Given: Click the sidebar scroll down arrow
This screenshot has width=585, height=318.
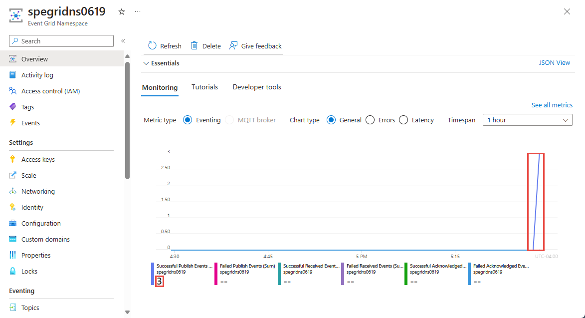Looking at the screenshot, I should coord(127,312).
